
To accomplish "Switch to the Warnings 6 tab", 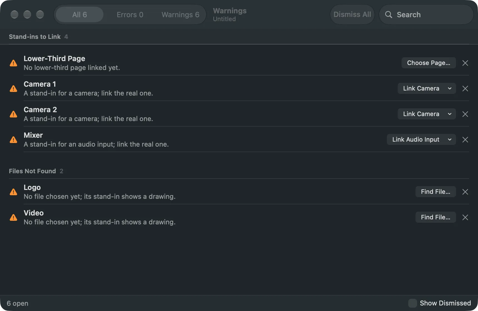I will point(180,14).
